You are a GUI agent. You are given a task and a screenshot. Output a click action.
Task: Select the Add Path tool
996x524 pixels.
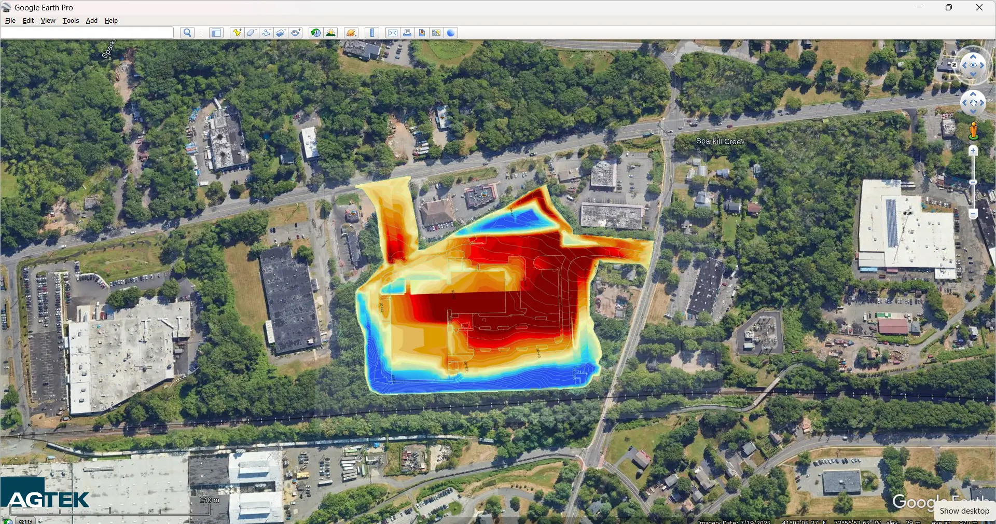pyautogui.click(x=267, y=33)
